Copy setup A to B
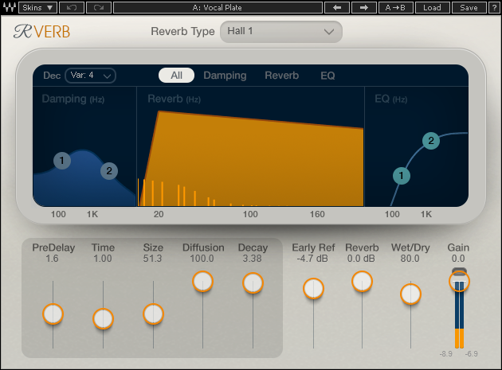502x370 pixels. pos(396,7)
